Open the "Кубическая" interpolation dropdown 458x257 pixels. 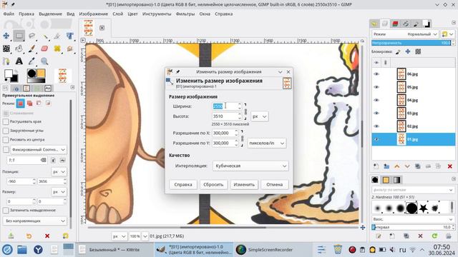tap(250, 166)
